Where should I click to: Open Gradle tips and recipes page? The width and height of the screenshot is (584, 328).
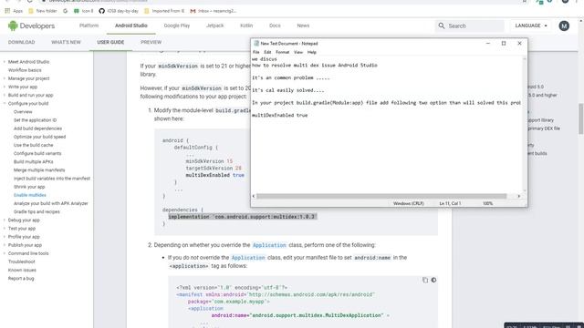[36, 211]
